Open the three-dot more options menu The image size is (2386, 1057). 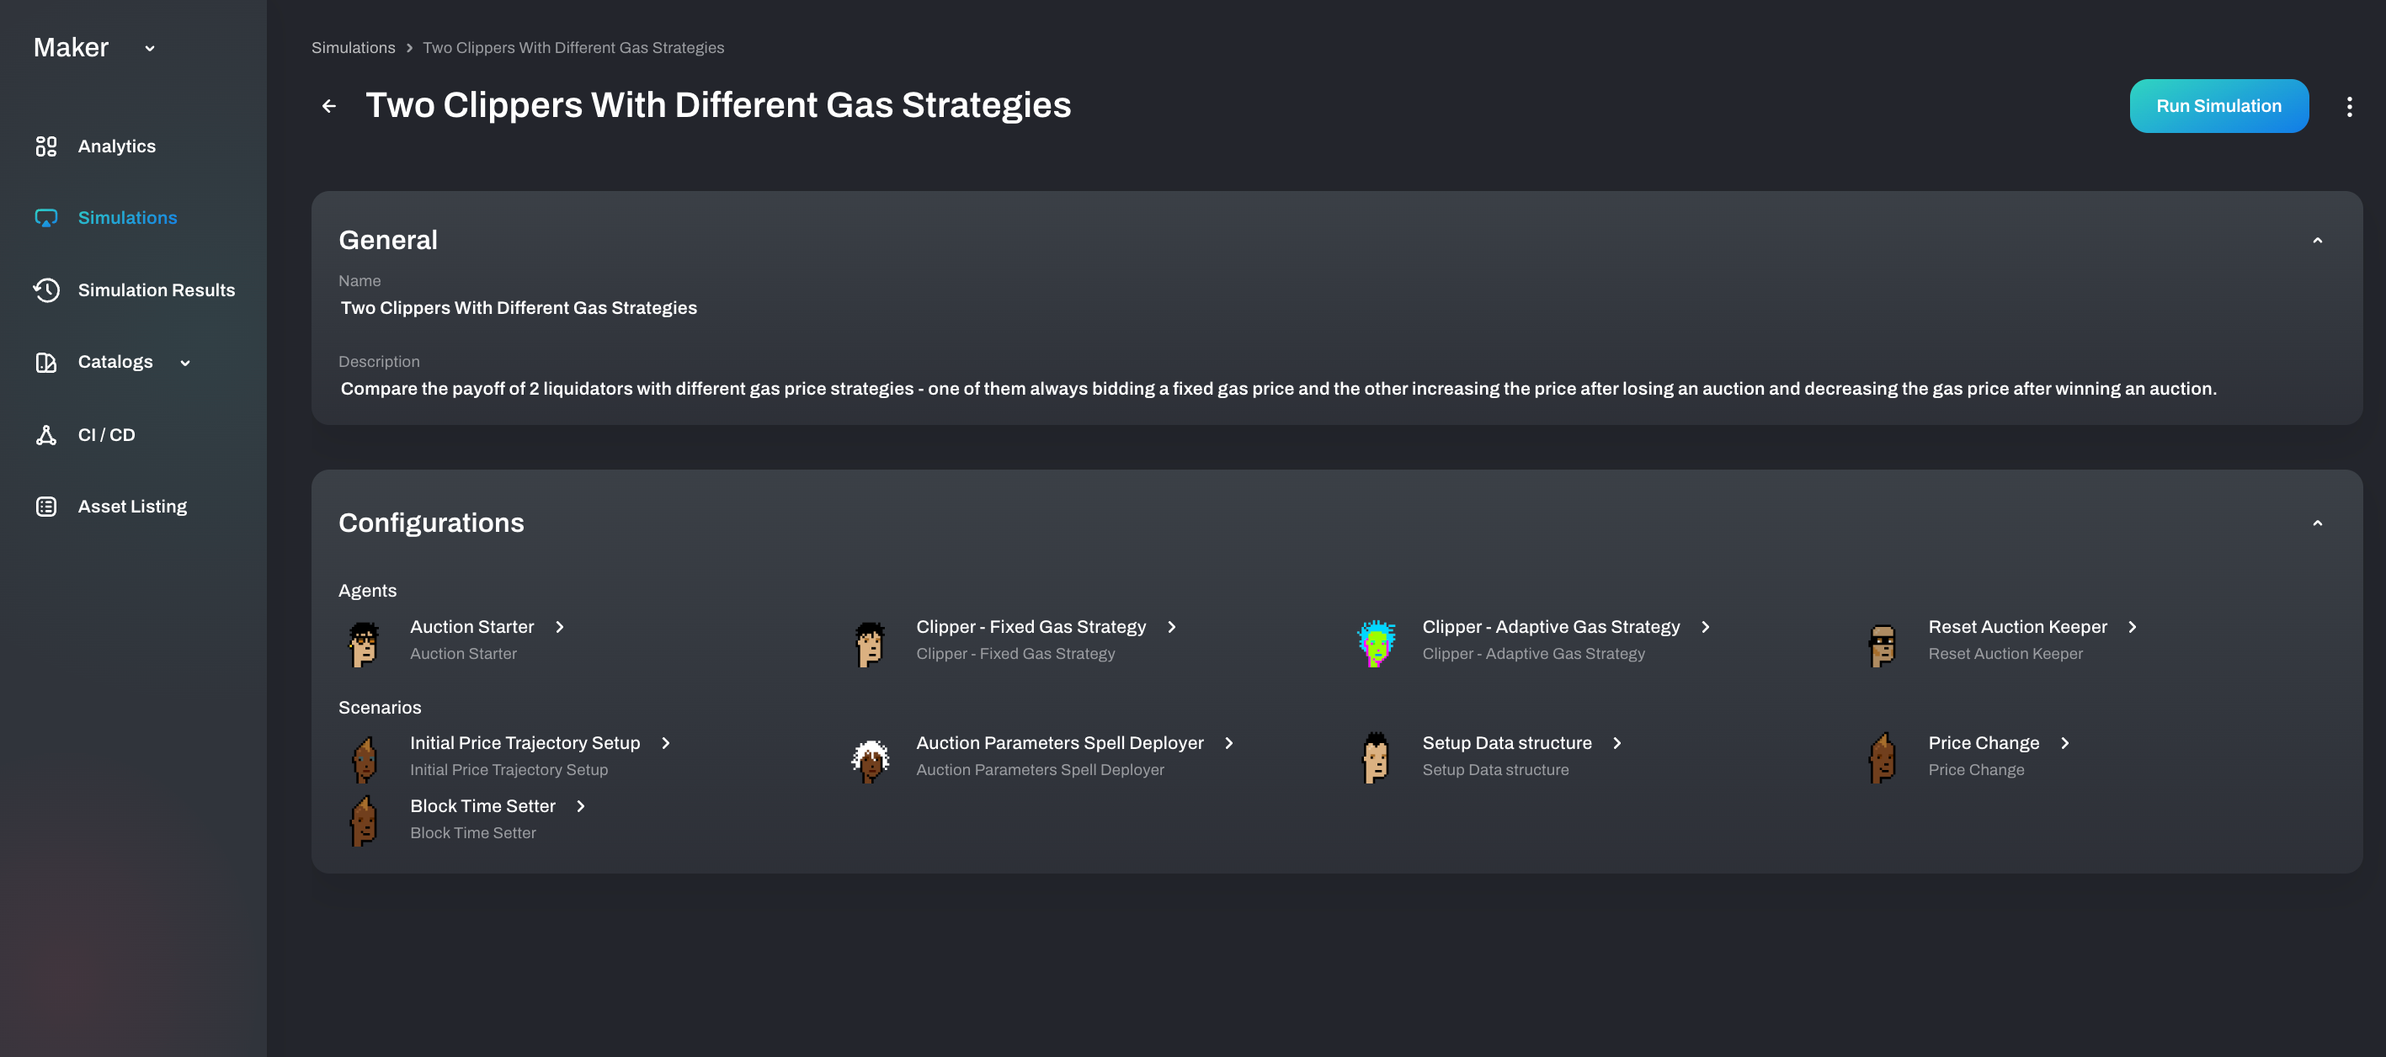(x=2349, y=106)
